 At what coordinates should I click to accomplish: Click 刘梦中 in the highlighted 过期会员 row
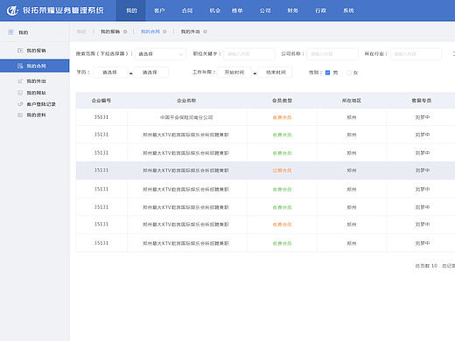(423, 170)
